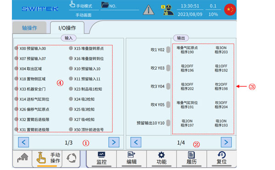Viewport: 275px width, 170px height.
Task: Click input X26 偏移气缸原点 text
Action: pos(34,109)
